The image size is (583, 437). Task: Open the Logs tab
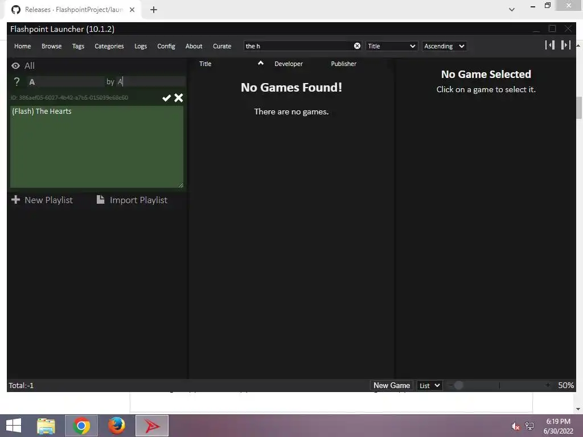click(x=141, y=46)
